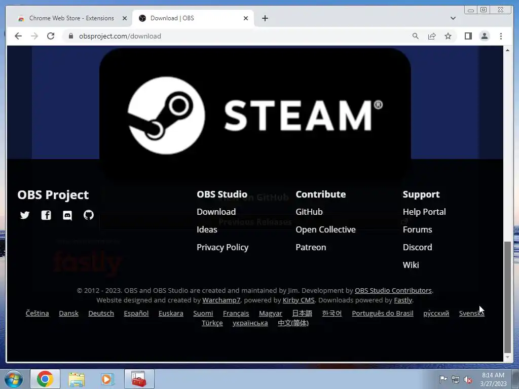Switch language to Čeština
The width and height of the screenshot is (519, 389).
coord(37,313)
